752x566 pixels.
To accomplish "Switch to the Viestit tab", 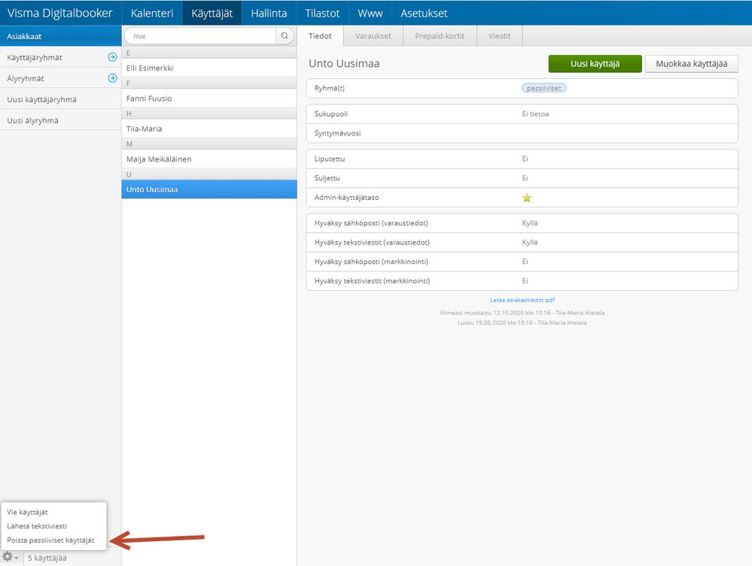I will point(499,36).
